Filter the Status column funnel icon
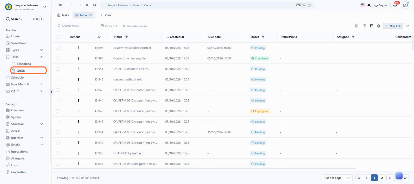 [x=263, y=37]
